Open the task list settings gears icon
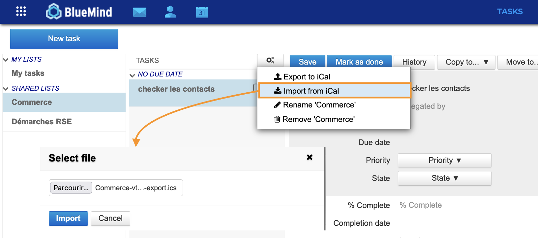 (270, 60)
